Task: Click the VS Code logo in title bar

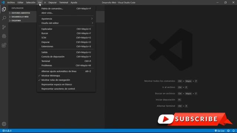Action: coord(3,3)
